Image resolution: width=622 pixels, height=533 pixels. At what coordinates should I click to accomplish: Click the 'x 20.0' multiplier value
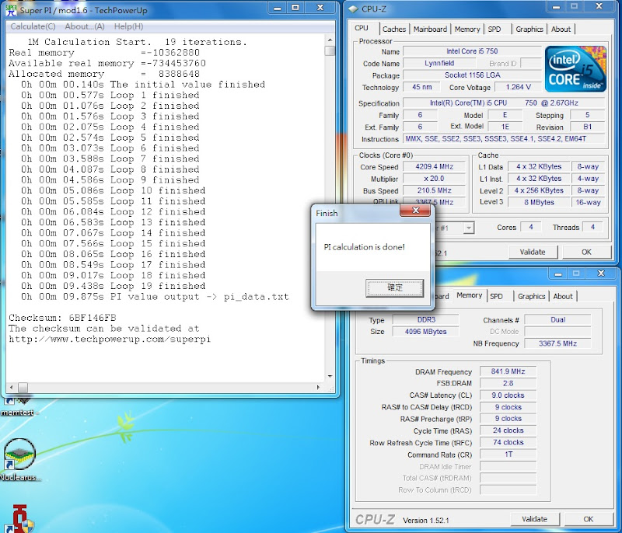click(x=435, y=179)
